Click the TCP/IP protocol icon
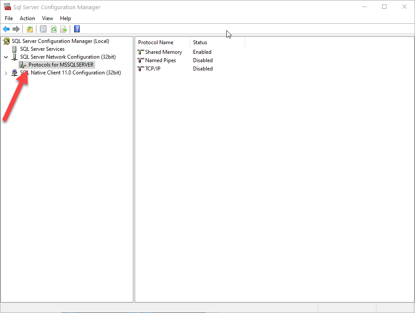The image size is (415, 313). [x=141, y=69]
